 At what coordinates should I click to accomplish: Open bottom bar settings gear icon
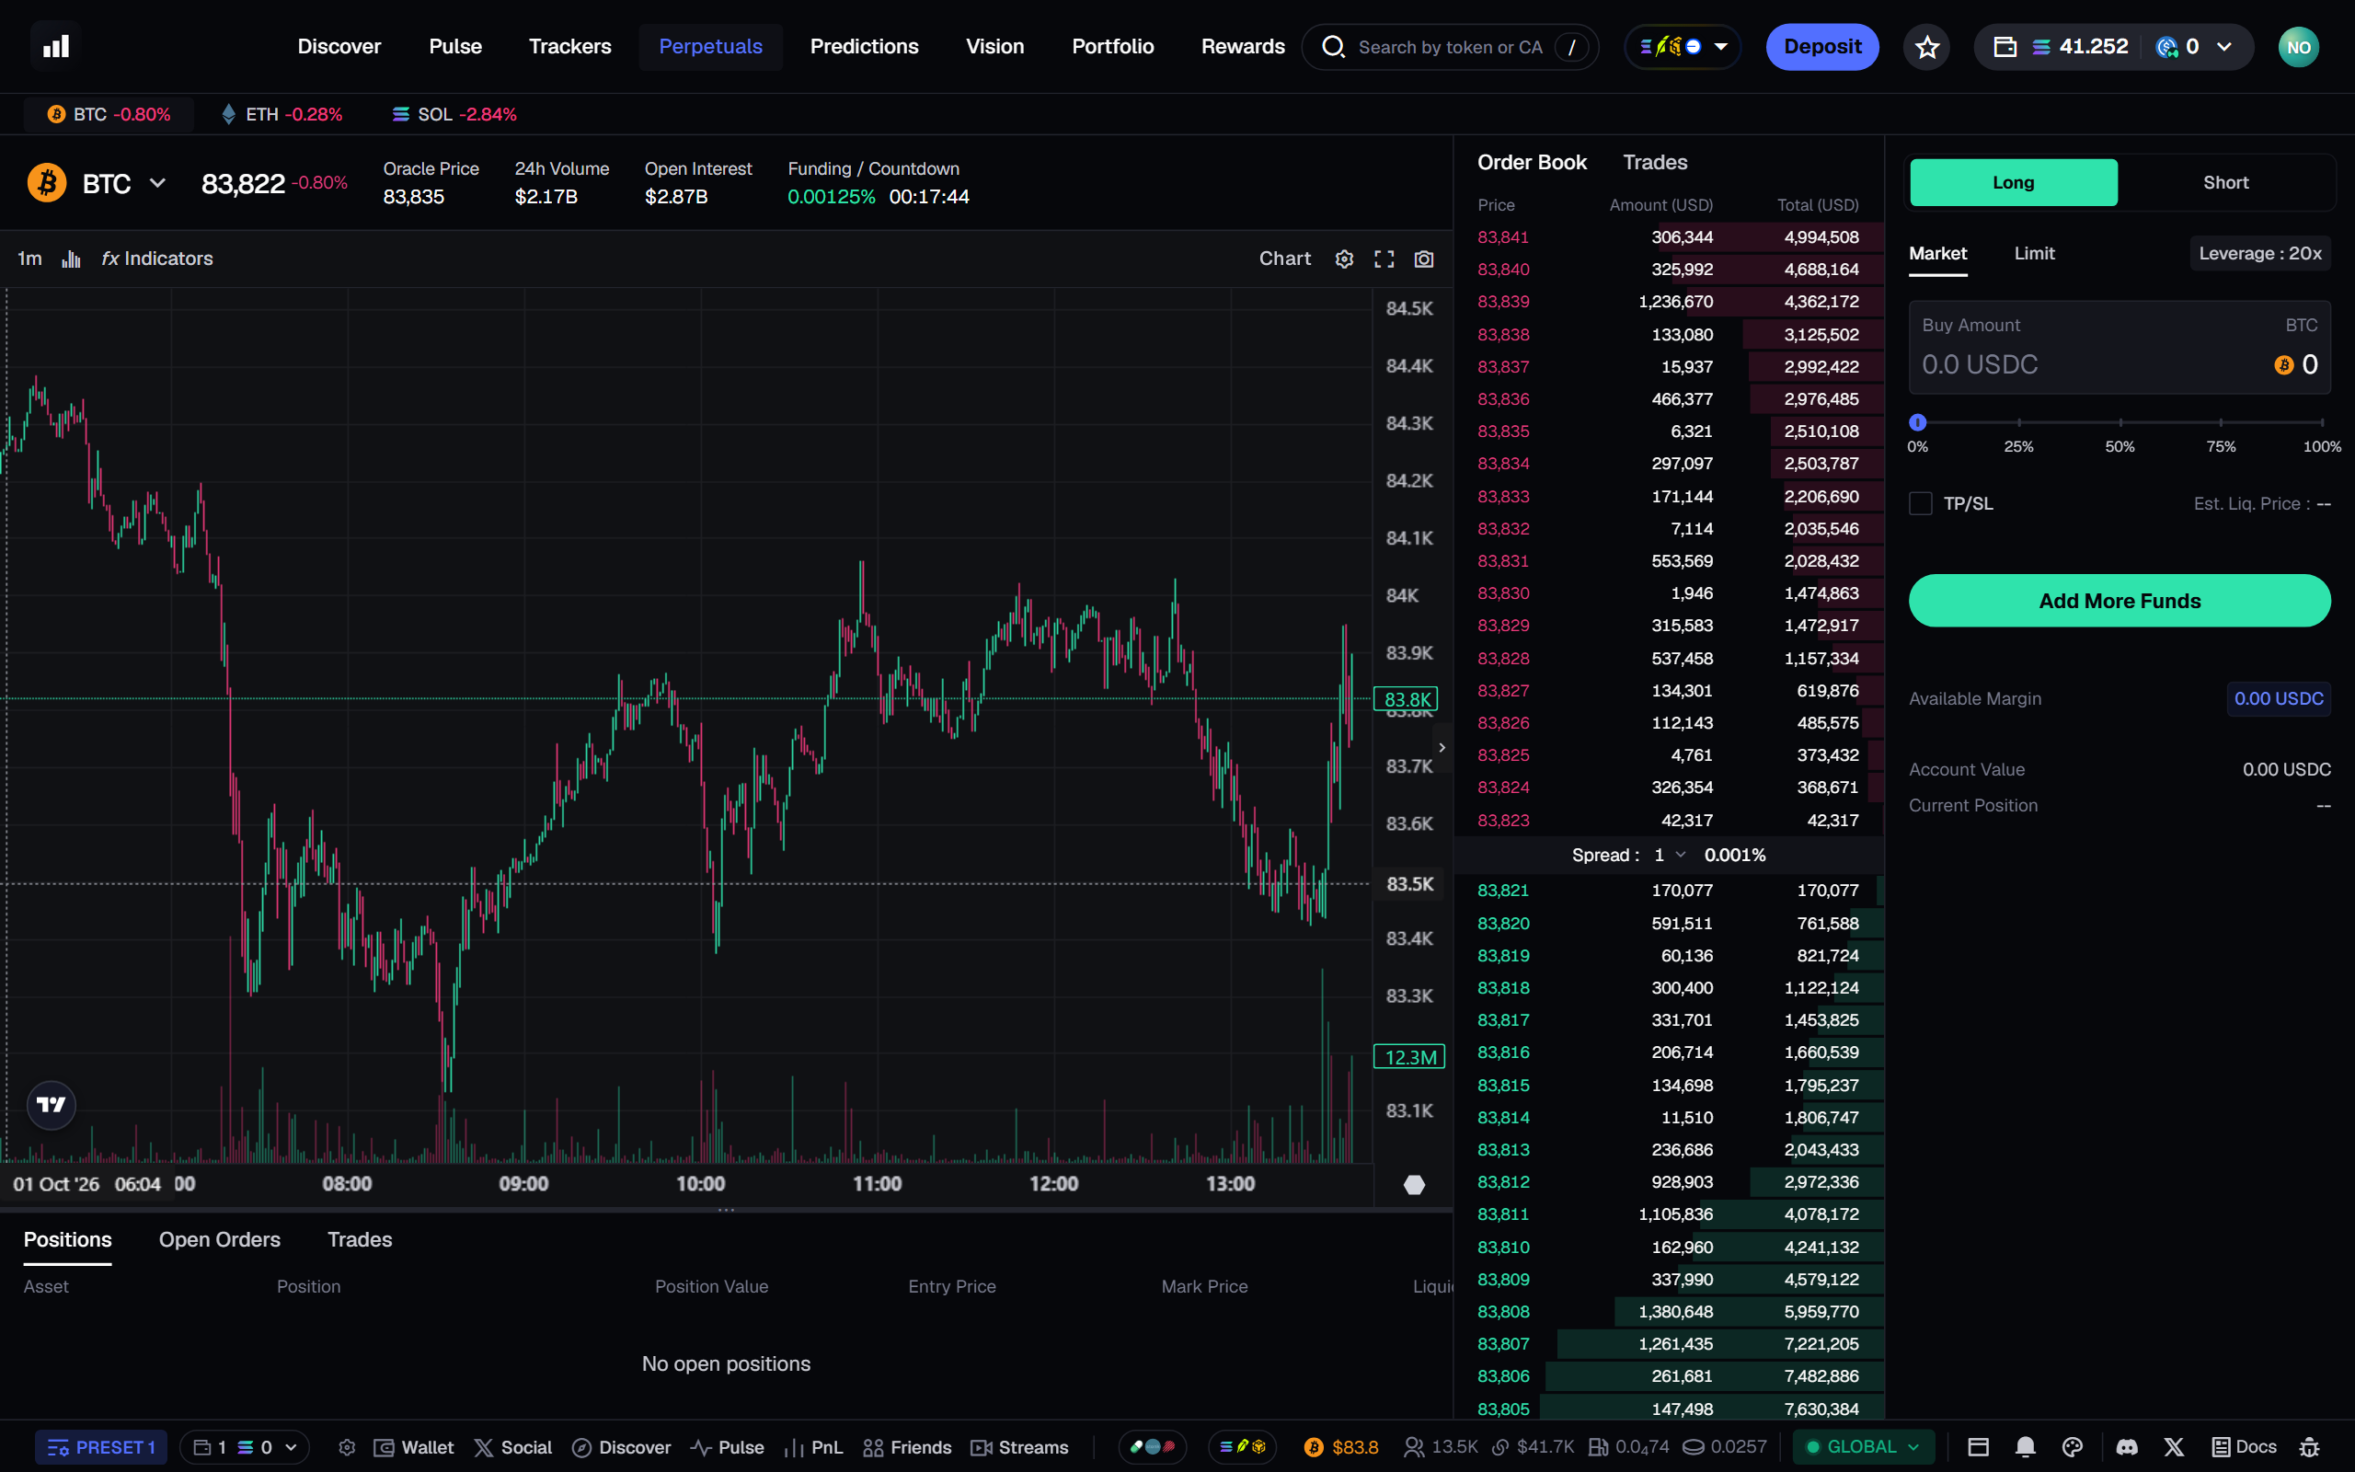[x=347, y=1448]
